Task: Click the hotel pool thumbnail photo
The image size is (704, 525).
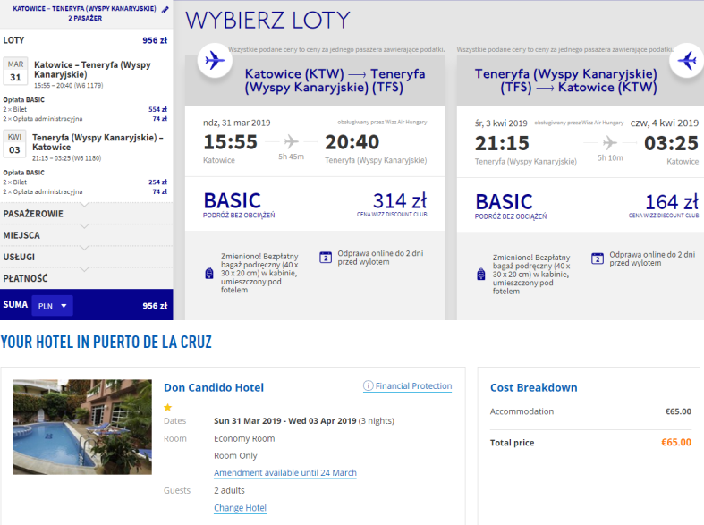Action: [82, 427]
